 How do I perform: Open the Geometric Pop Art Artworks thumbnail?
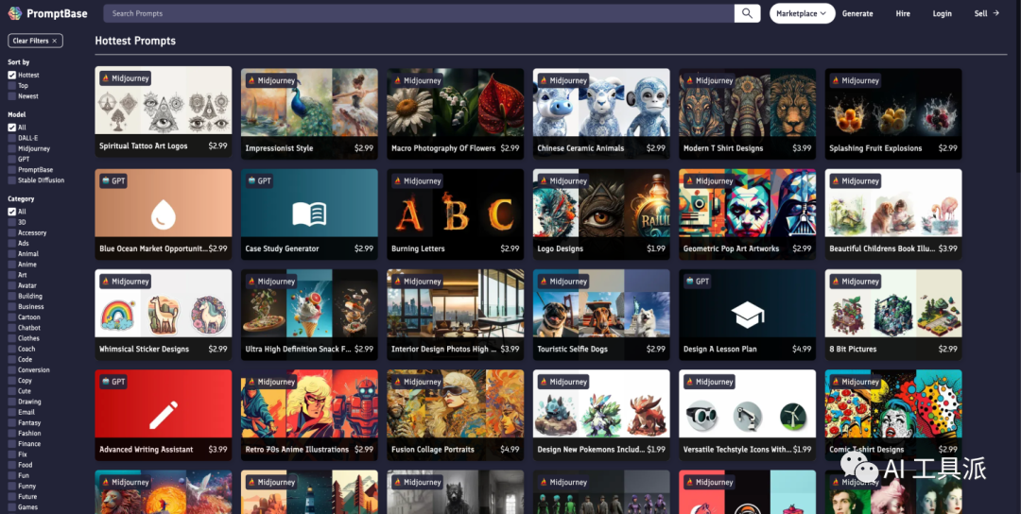(x=747, y=203)
